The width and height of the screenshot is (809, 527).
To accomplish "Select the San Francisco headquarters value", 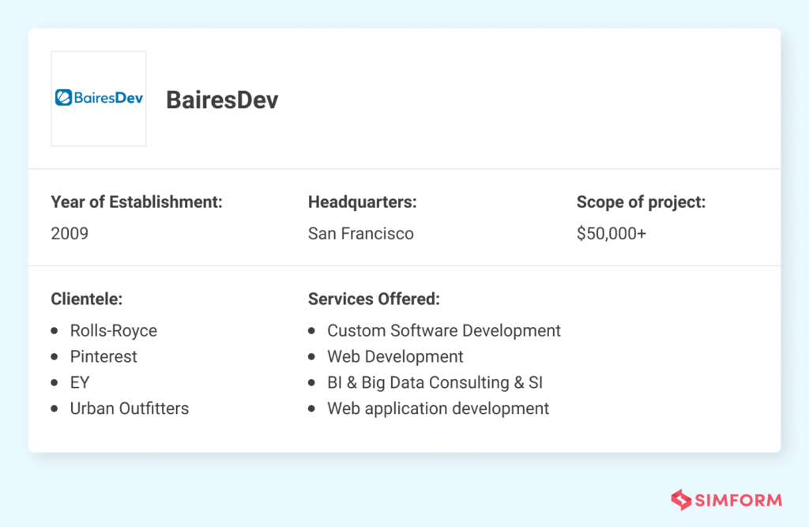I will click(361, 233).
